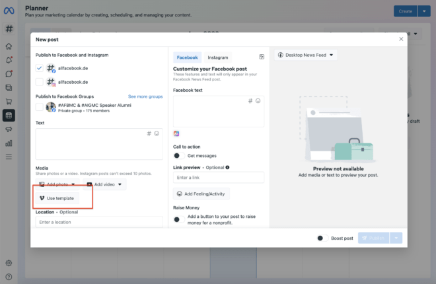The height and width of the screenshot is (284, 436).
Task: Check the allfacebook.de Instagram account checkbox
Action: 40,82
